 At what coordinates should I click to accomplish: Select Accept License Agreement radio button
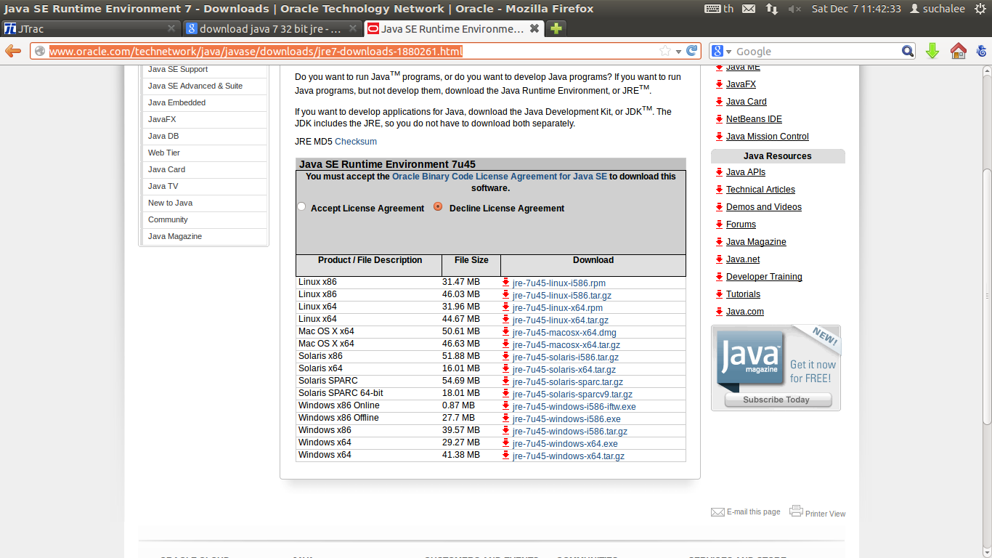[x=301, y=206]
